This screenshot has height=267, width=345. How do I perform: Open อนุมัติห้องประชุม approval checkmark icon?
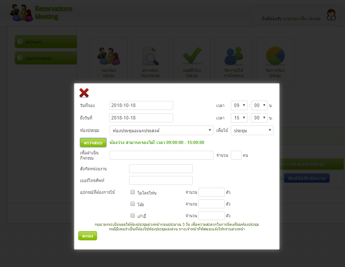pyautogui.click(x=192, y=56)
